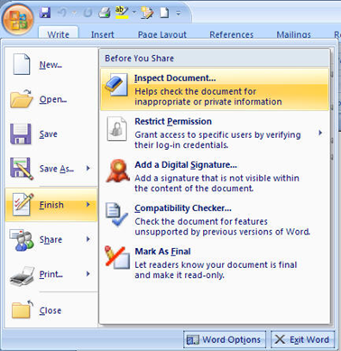Image resolution: width=341 pixels, height=351 pixels.
Task: Select Restrict Permission entry
Action: pyautogui.click(x=215, y=133)
